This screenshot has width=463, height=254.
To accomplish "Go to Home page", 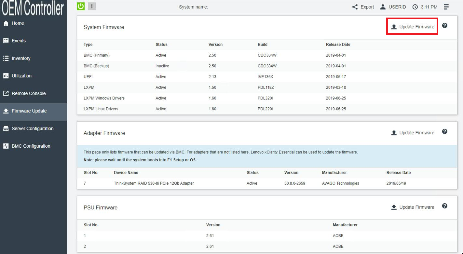I will (34, 23).
